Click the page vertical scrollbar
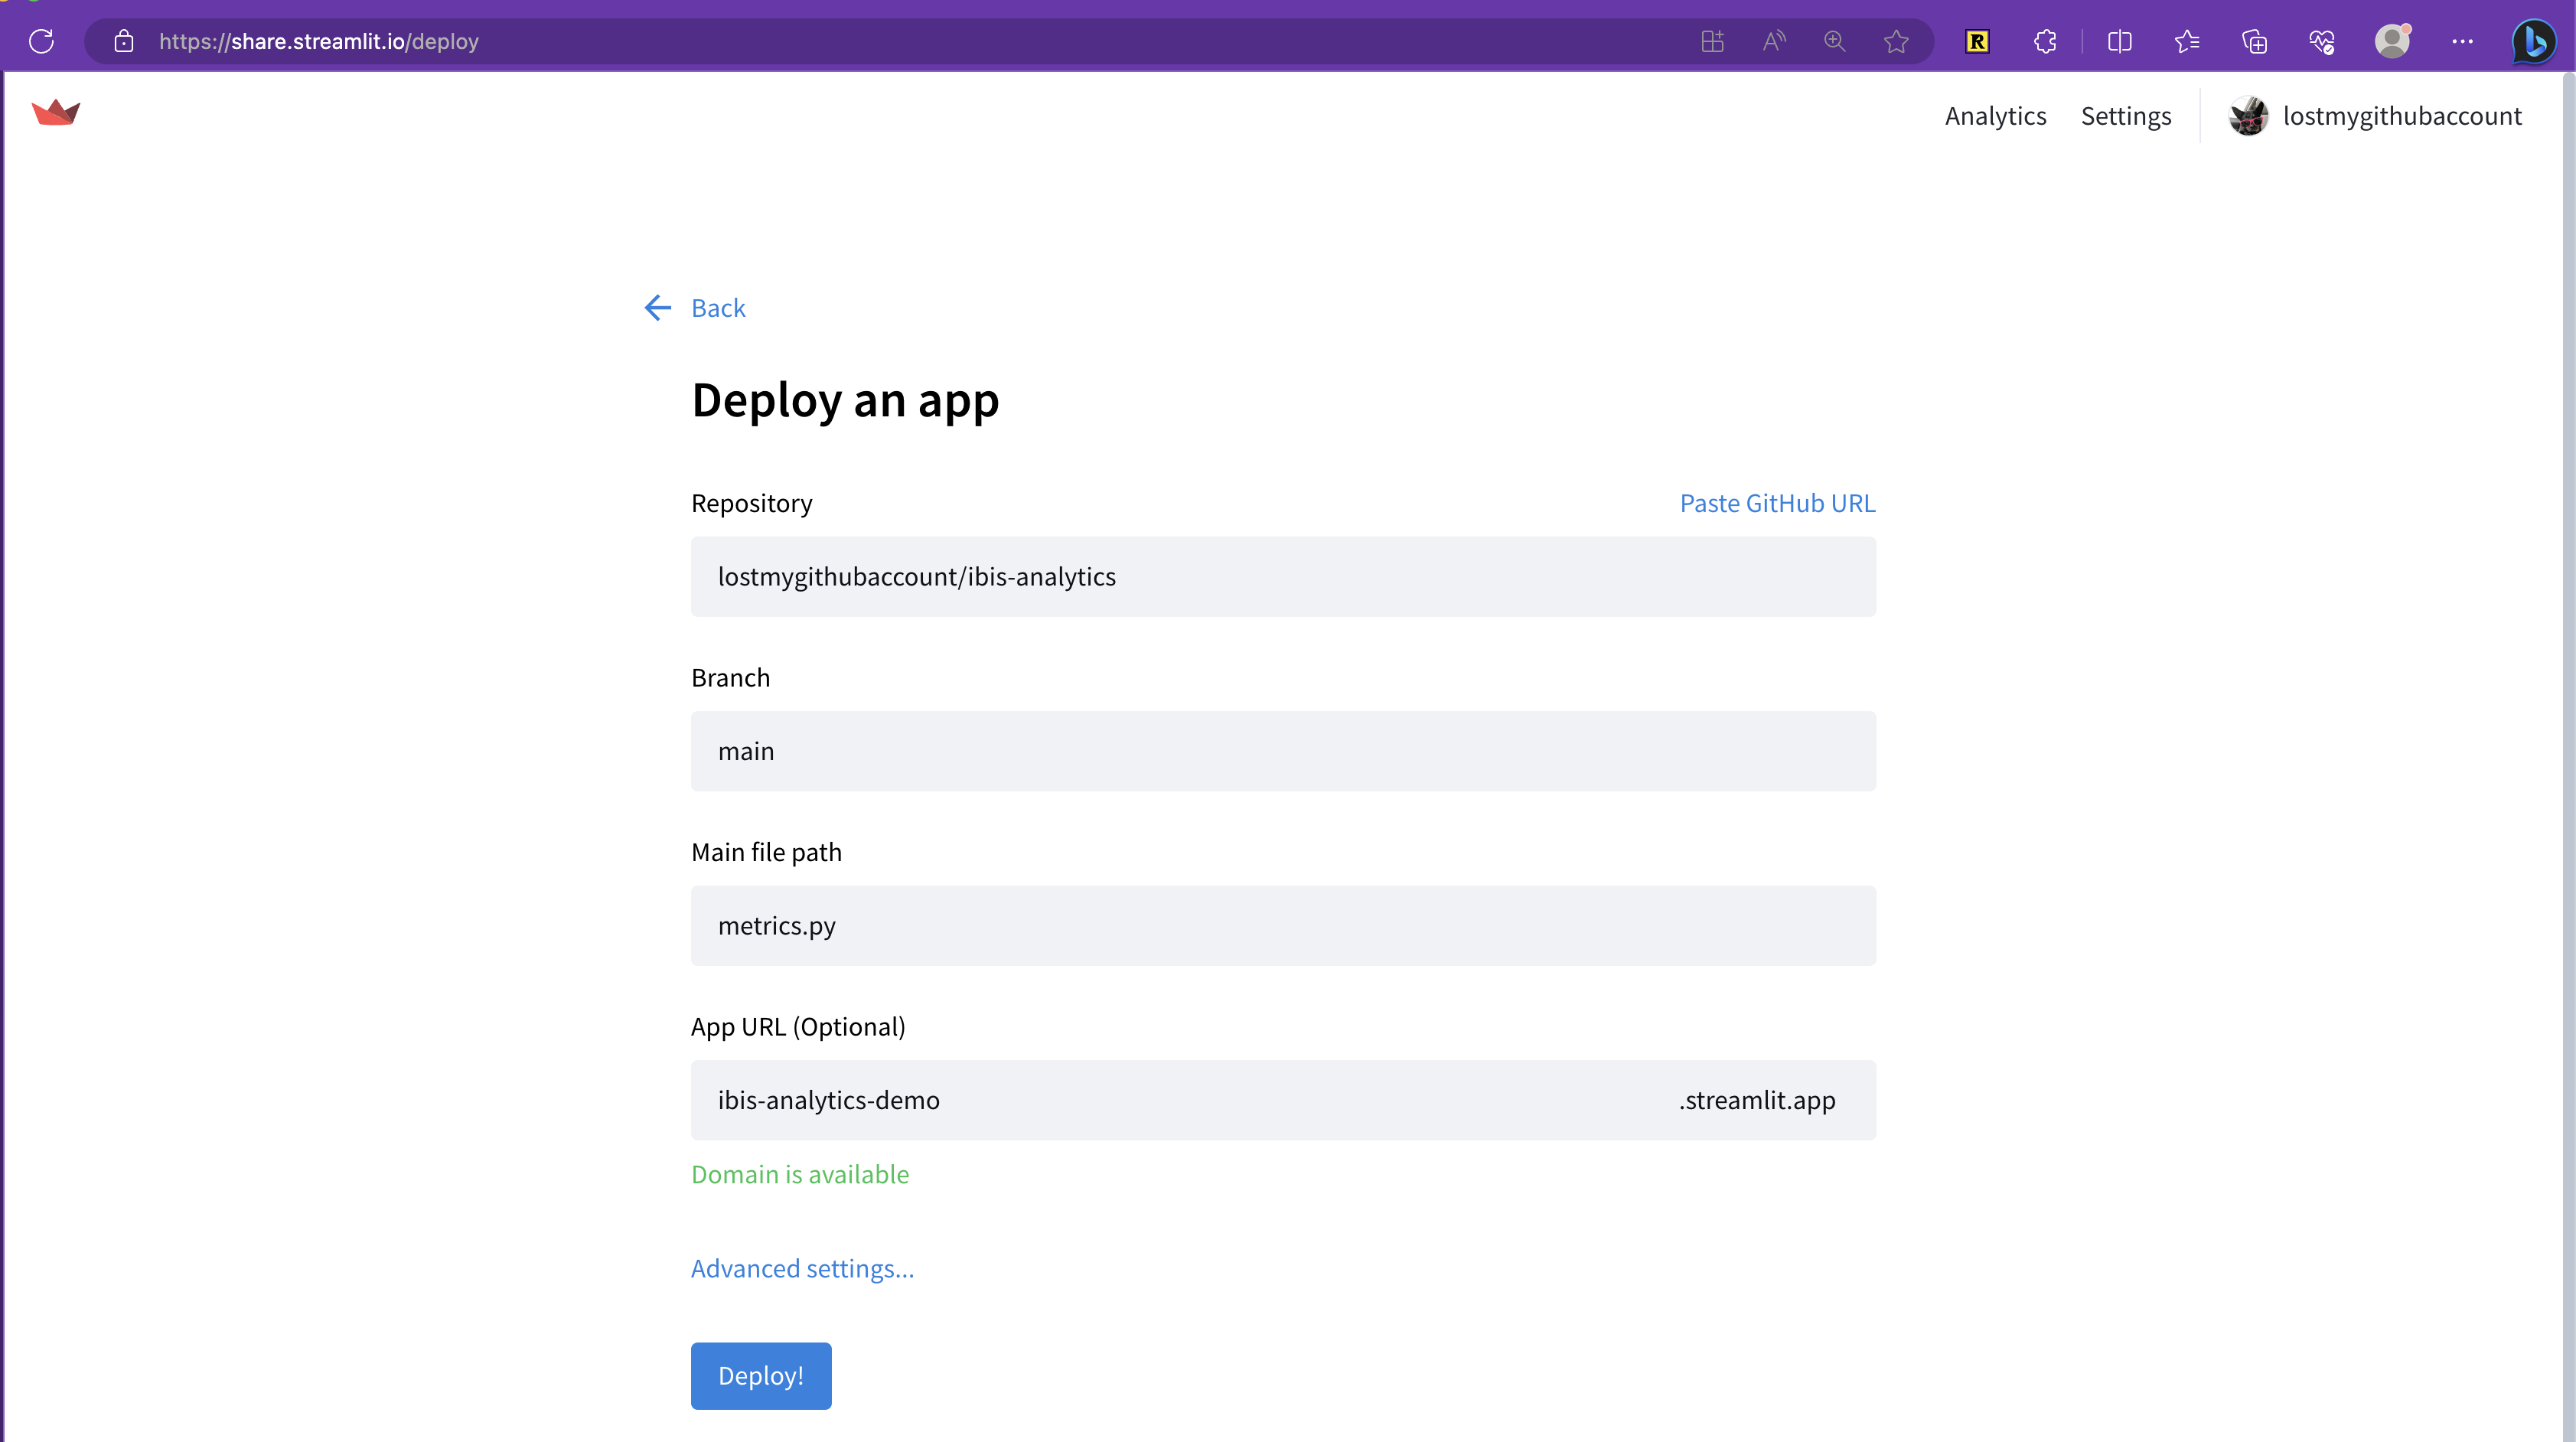This screenshot has width=2576, height=1442. [2568, 757]
